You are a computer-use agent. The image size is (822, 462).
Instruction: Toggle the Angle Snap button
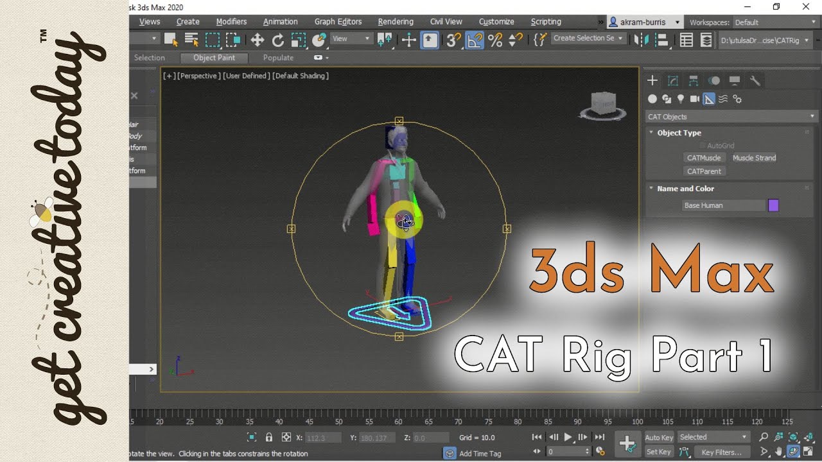coord(475,40)
